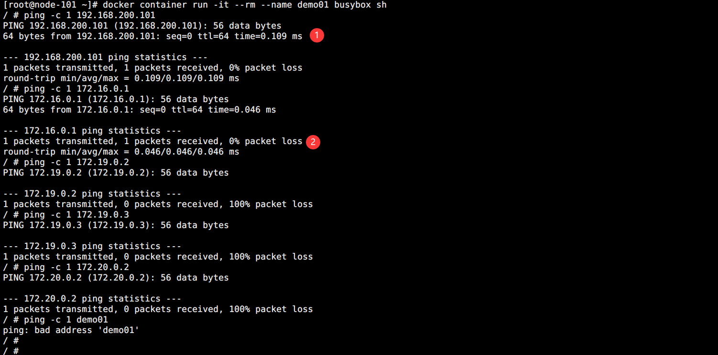This screenshot has width=718, height=355.
Task: Click the round-trip 0.109 ms result line
Action: [x=121, y=78]
